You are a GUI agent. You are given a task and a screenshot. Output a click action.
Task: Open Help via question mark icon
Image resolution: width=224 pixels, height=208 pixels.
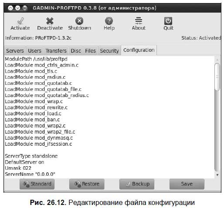pyautogui.click(x=109, y=21)
